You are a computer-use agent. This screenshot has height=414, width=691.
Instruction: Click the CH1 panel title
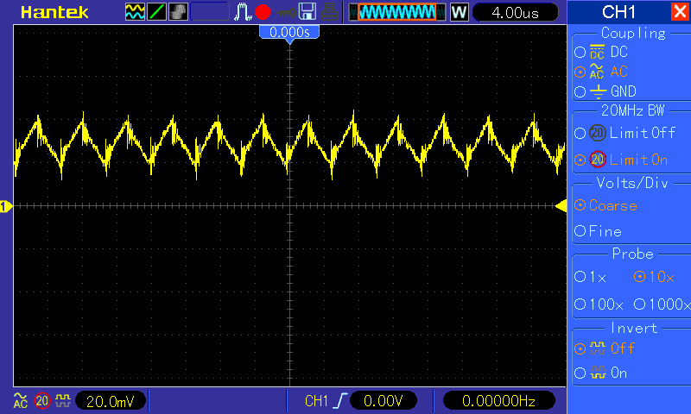(618, 12)
